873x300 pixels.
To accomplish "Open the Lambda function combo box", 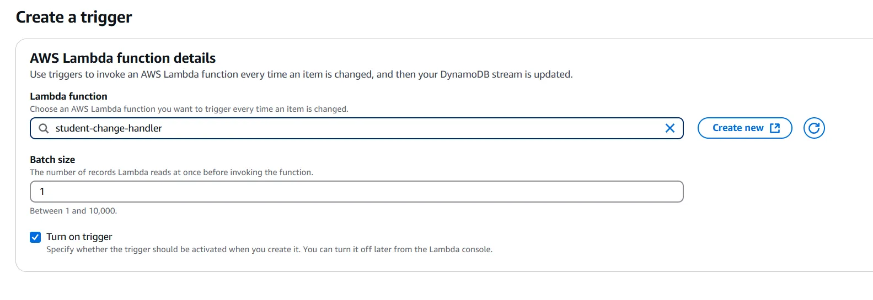I will pyautogui.click(x=386, y=128).
